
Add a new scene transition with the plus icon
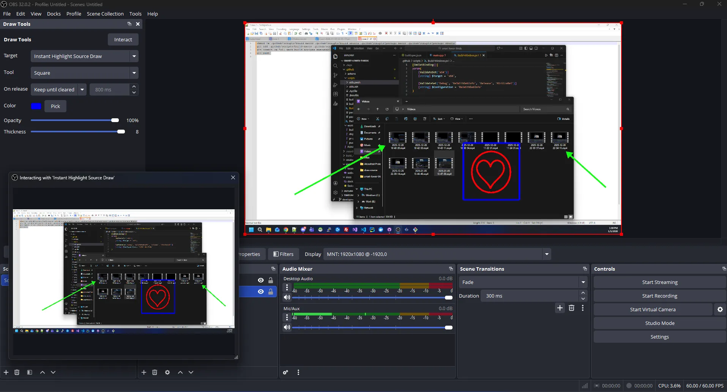[x=559, y=308]
